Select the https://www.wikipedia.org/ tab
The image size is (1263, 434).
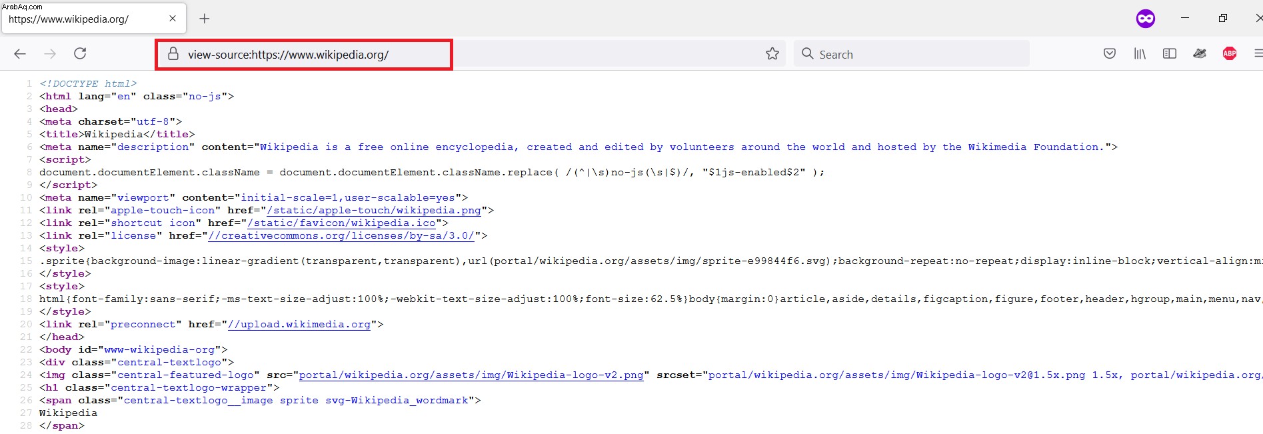click(x=94, y=19)
